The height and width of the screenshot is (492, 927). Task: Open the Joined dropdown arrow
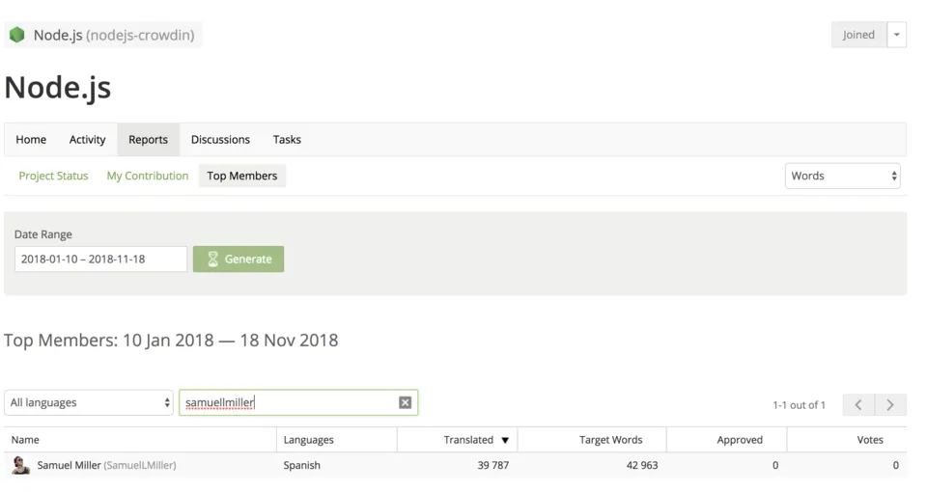point(897,35)
